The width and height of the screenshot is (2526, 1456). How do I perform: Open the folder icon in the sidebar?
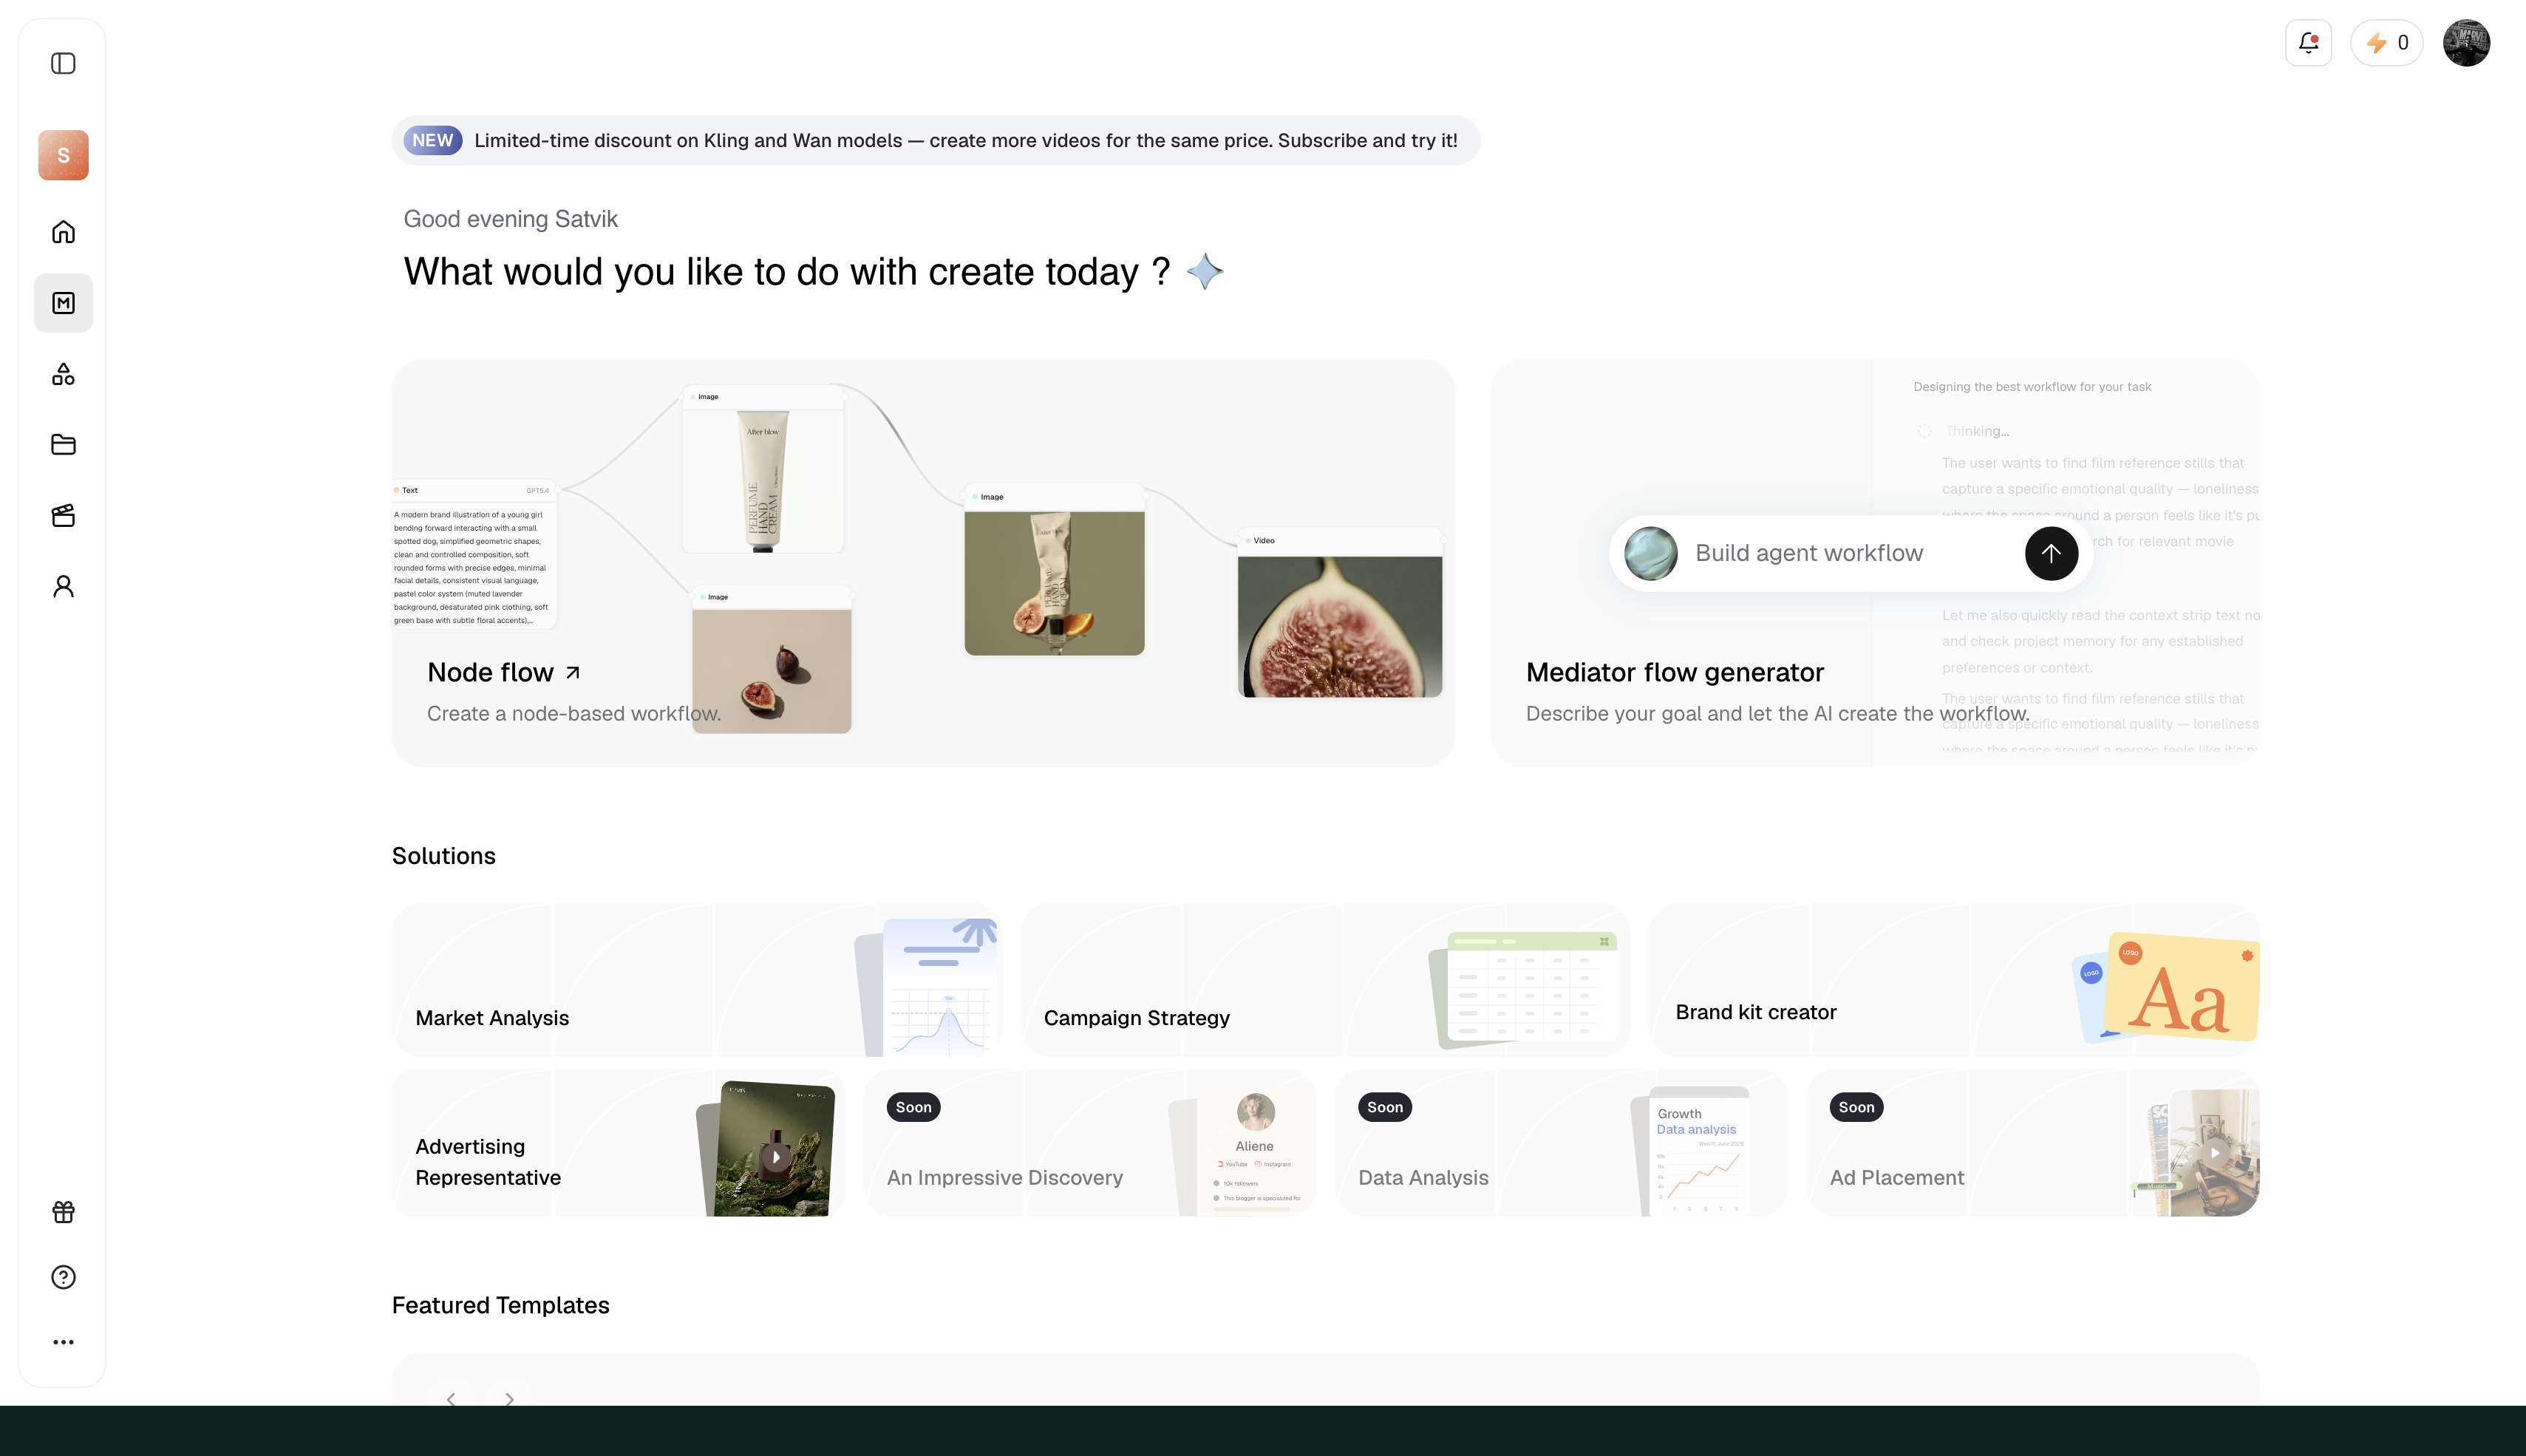point(63,444)
